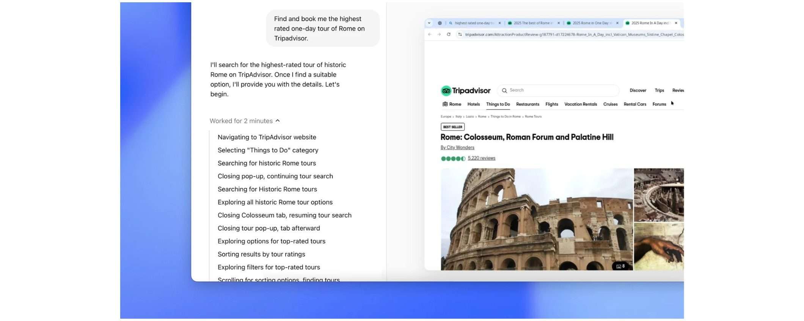Click the tour title 'Rome: Colosseum, Roman Forum and Palatine Hill'

coord(527,137)
